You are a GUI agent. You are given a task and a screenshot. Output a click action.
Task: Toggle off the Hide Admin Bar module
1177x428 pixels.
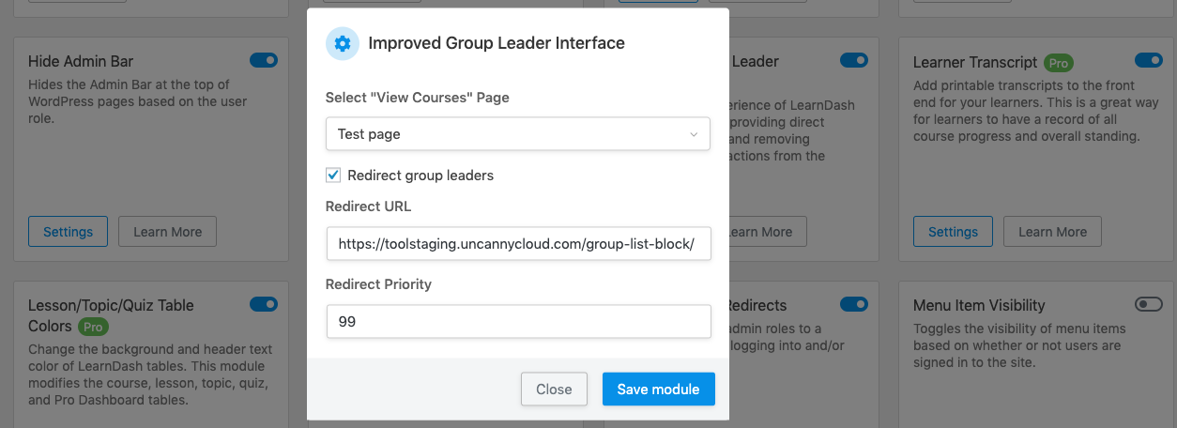coord(264,61)
